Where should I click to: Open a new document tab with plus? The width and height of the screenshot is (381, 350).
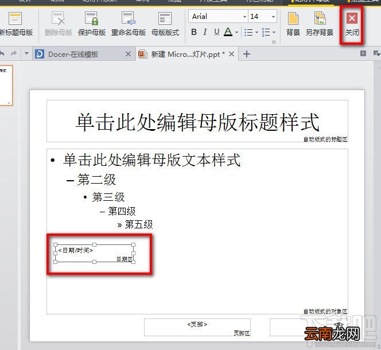(x=246, y=54)
